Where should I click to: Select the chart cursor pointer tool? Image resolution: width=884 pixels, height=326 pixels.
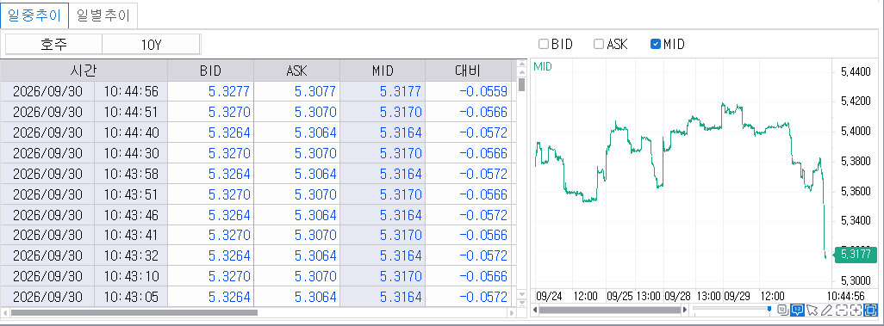click(x=812, y=310)
